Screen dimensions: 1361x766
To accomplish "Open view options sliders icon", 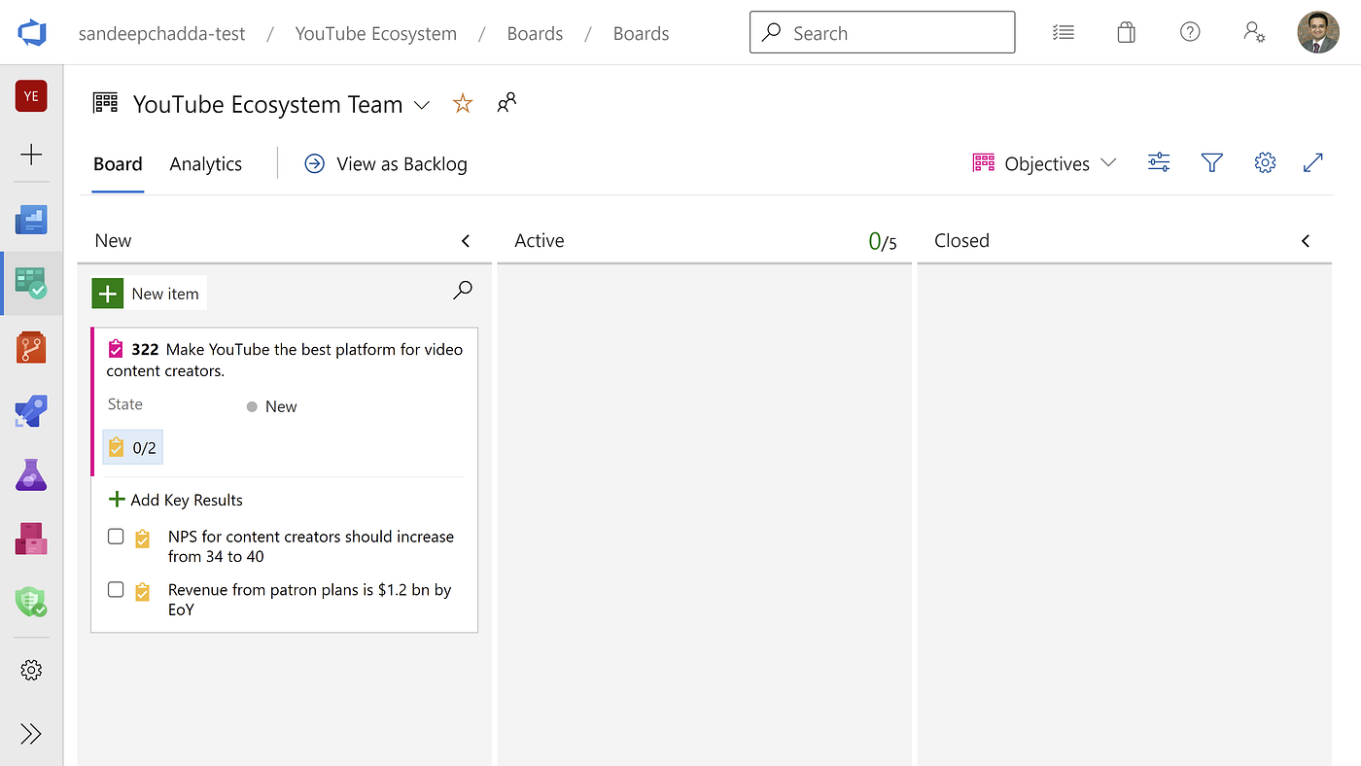I will (1159, 163).
